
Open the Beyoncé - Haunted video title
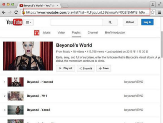40,82
